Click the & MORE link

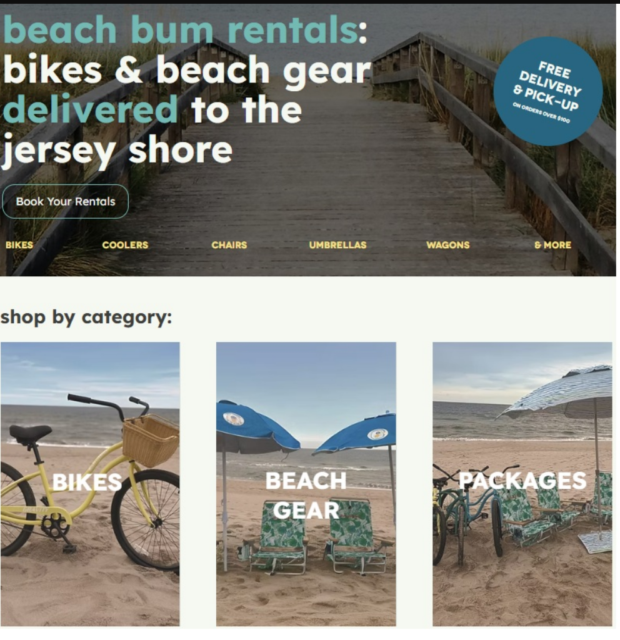[552, 245]
